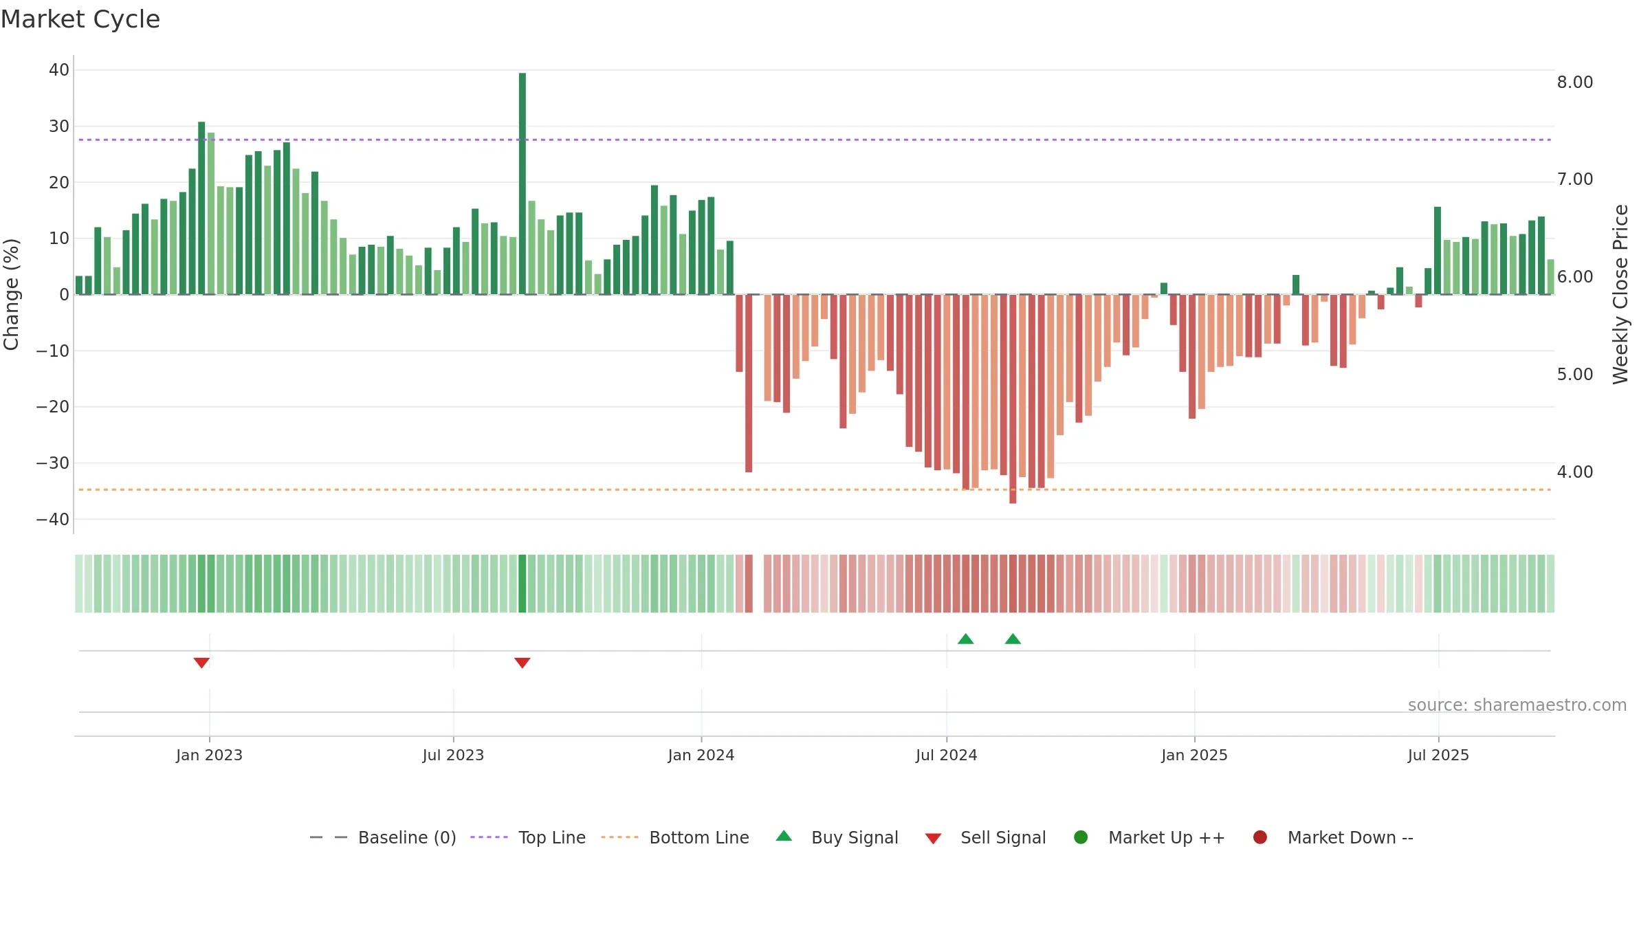Select the sell signal triangle near Aug 2023

pos(522,663)
